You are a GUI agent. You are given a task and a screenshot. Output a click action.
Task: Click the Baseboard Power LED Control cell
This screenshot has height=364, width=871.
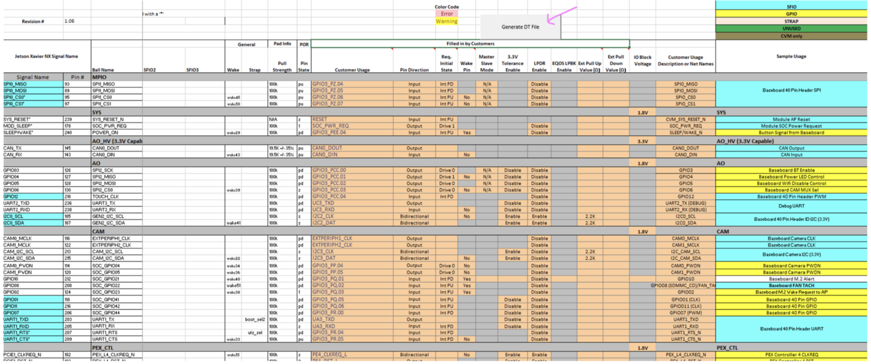click(x=791, y=177)
